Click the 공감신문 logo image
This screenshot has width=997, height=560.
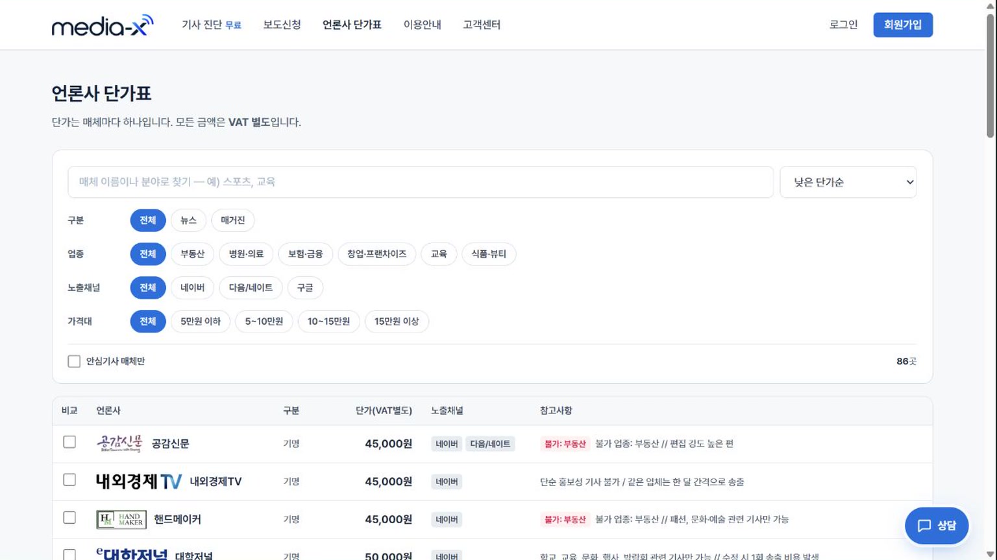(119, 444)
